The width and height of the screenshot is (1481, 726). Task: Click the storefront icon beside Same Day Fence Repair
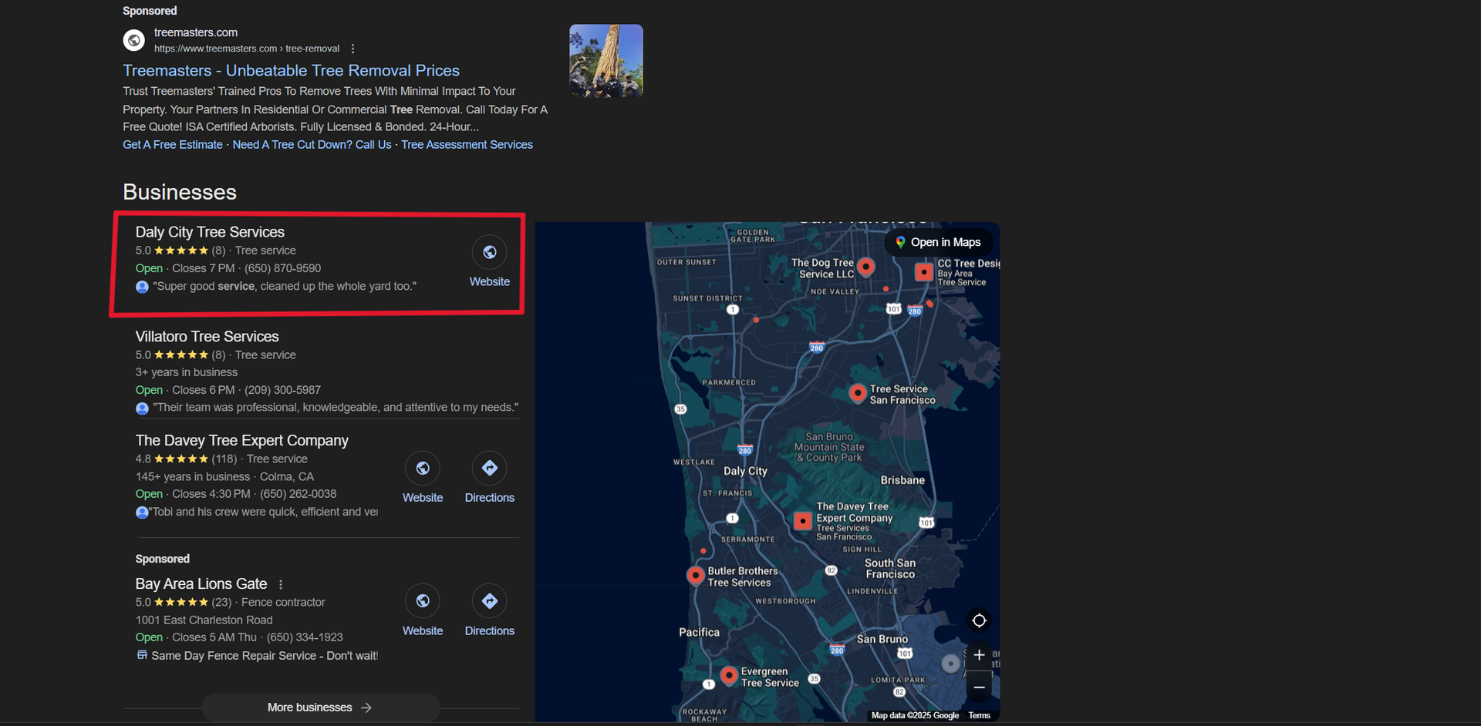(142, 655)
